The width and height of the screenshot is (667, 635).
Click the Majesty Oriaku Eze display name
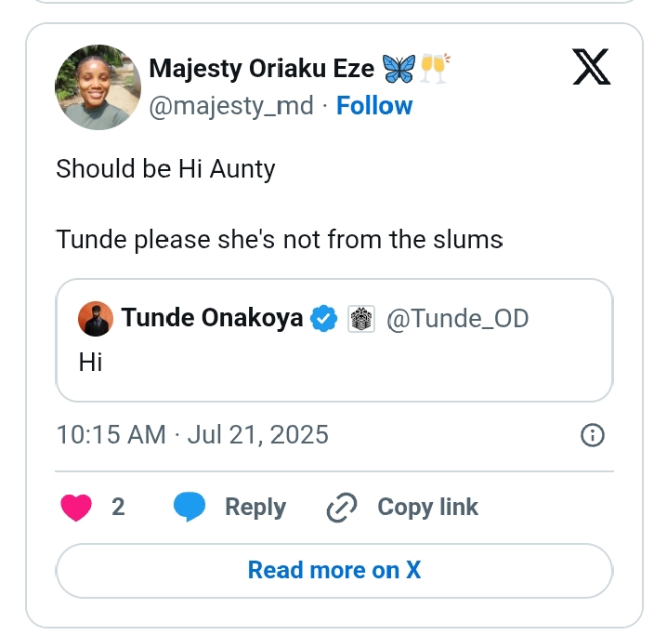262,69
